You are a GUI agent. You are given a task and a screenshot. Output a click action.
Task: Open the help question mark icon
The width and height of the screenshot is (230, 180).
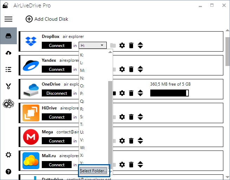pyautogui.click(x=8, y=172)
